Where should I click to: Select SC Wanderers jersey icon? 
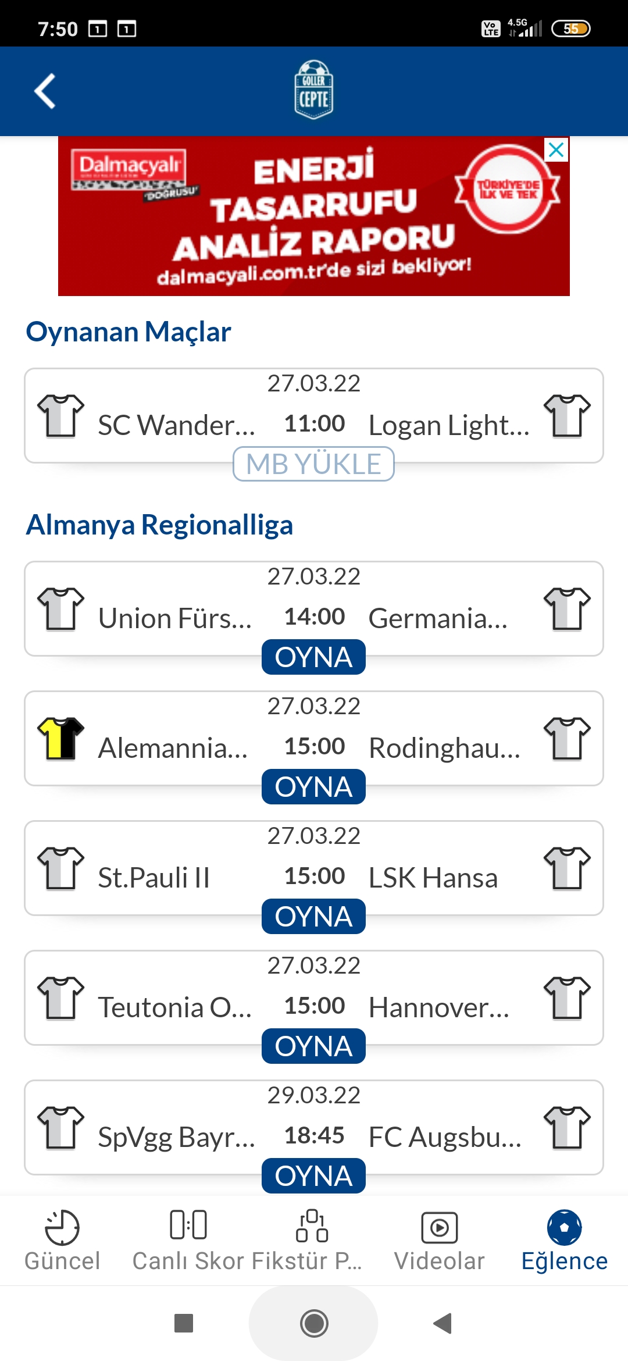coord(61,415)
